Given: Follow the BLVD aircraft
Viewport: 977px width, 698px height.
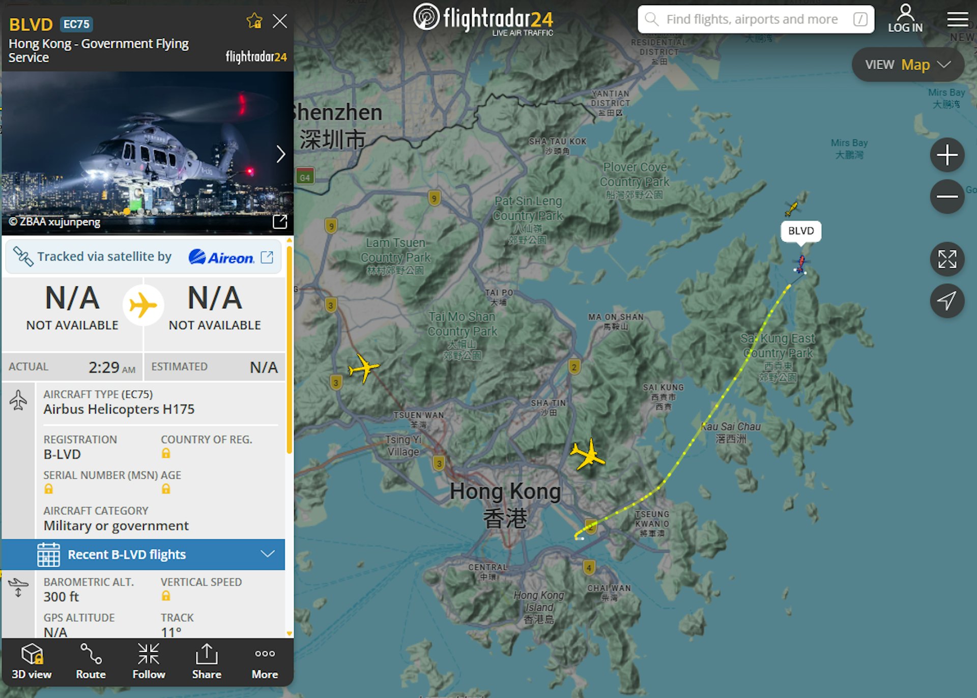Looking at the screenshot, I should pyautogui.click(x=149, y=661).
